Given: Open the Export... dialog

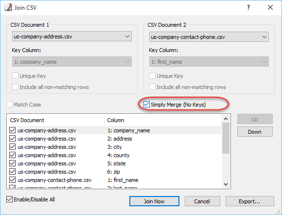Looking at the screenshot, I should 249,201.
